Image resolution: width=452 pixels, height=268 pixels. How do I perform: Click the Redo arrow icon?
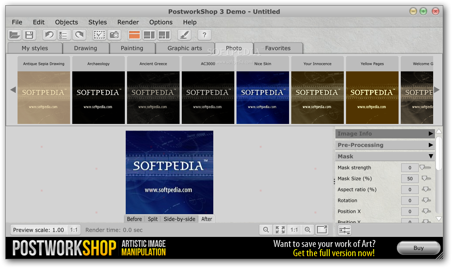(x=79, y=35)
